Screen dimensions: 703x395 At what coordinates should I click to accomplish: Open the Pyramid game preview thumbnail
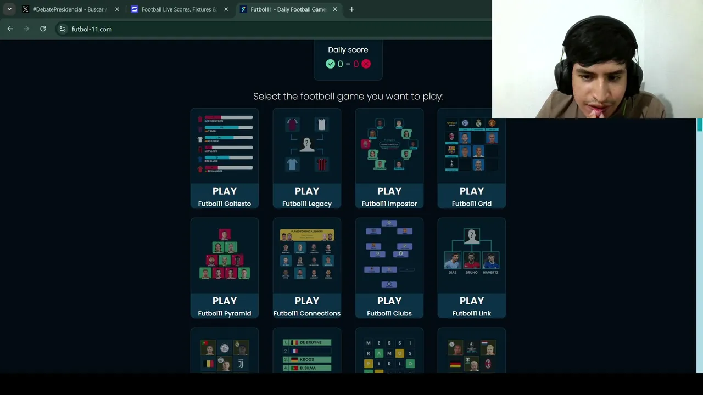(x=225, y=255)
